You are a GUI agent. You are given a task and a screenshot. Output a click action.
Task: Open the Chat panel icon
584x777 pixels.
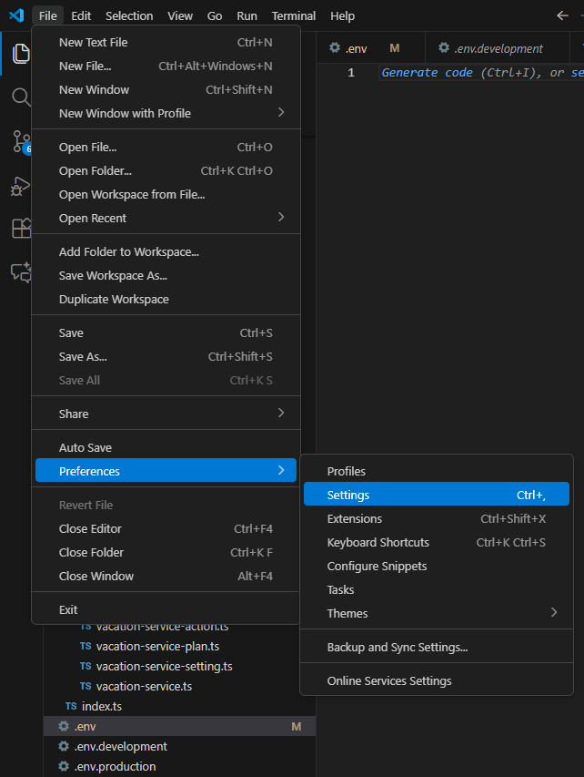[20, 271]
